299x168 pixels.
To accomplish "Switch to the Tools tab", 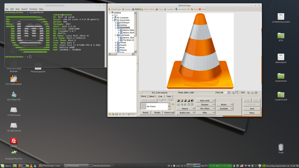I will pos(169,96).
